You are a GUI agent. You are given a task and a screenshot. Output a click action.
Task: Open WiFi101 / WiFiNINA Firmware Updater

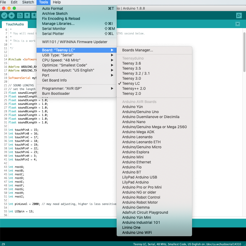click(x=76, y=42)
